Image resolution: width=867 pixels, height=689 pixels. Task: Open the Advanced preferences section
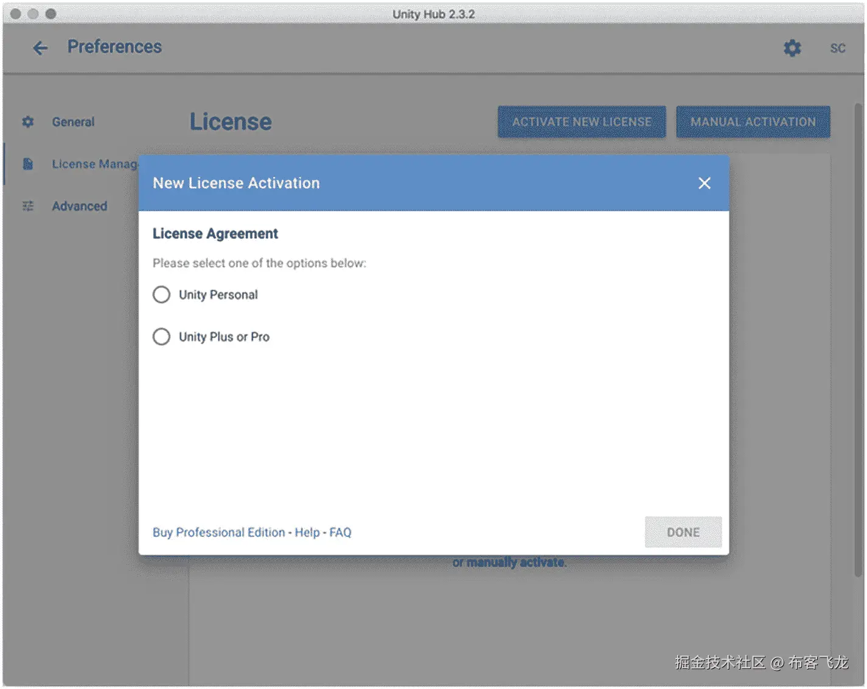pos(80,206)
